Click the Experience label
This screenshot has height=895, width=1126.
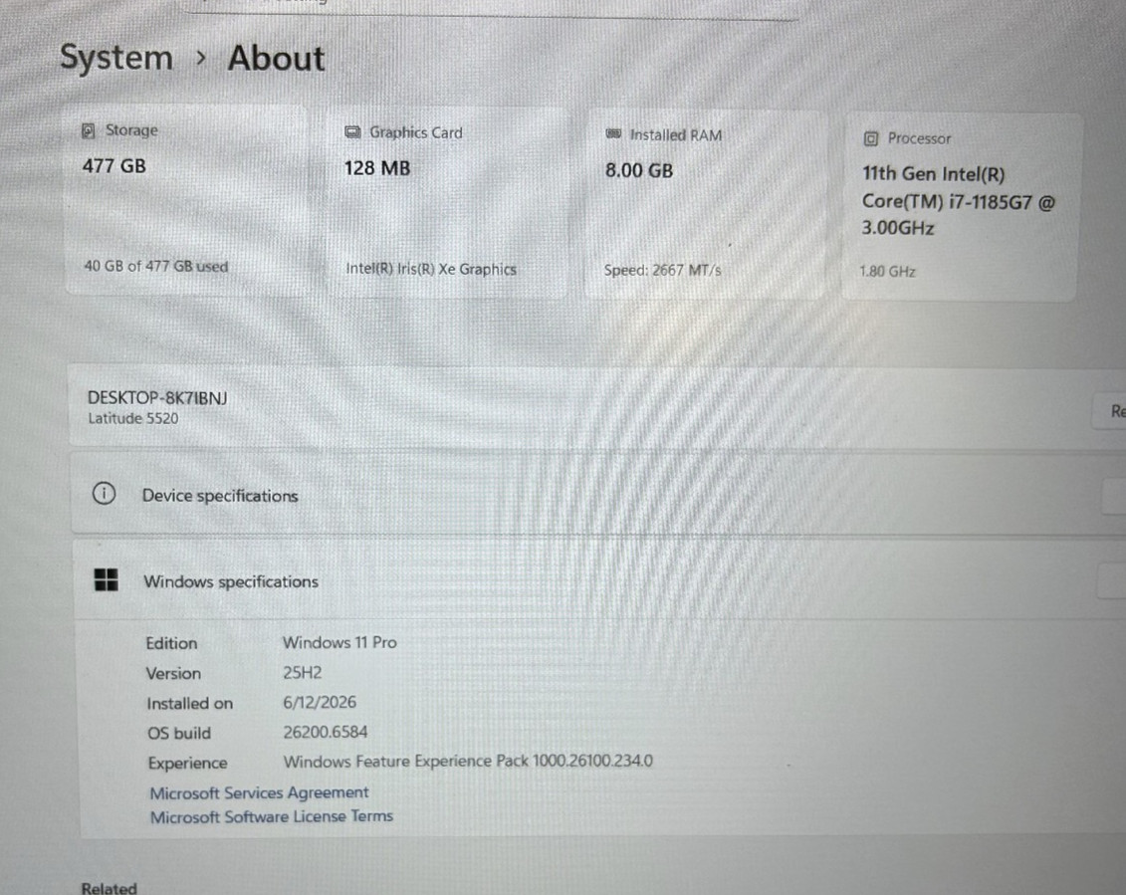click(187, 763)
